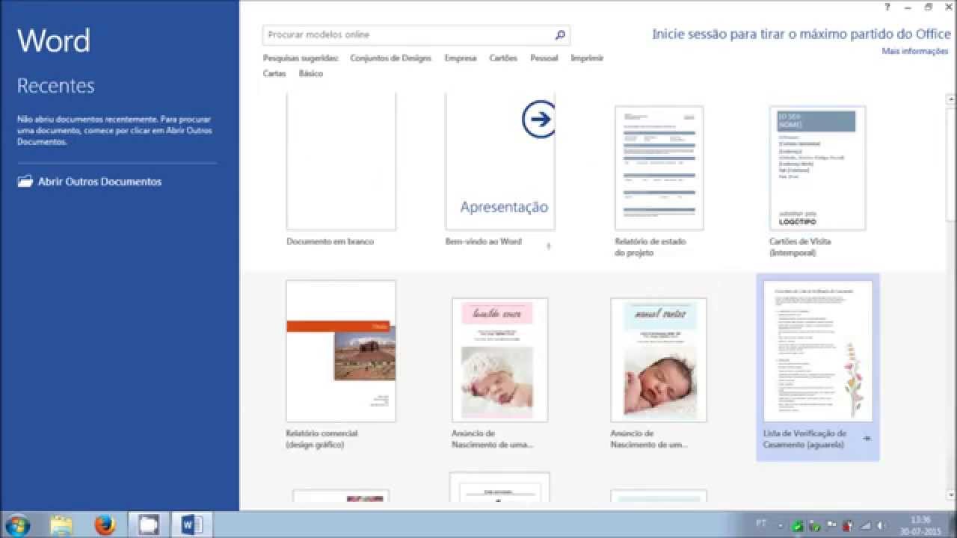Screen dimensions: 957x538
Task: Launch Firefox from the taskbar
Action: [105, 525]
